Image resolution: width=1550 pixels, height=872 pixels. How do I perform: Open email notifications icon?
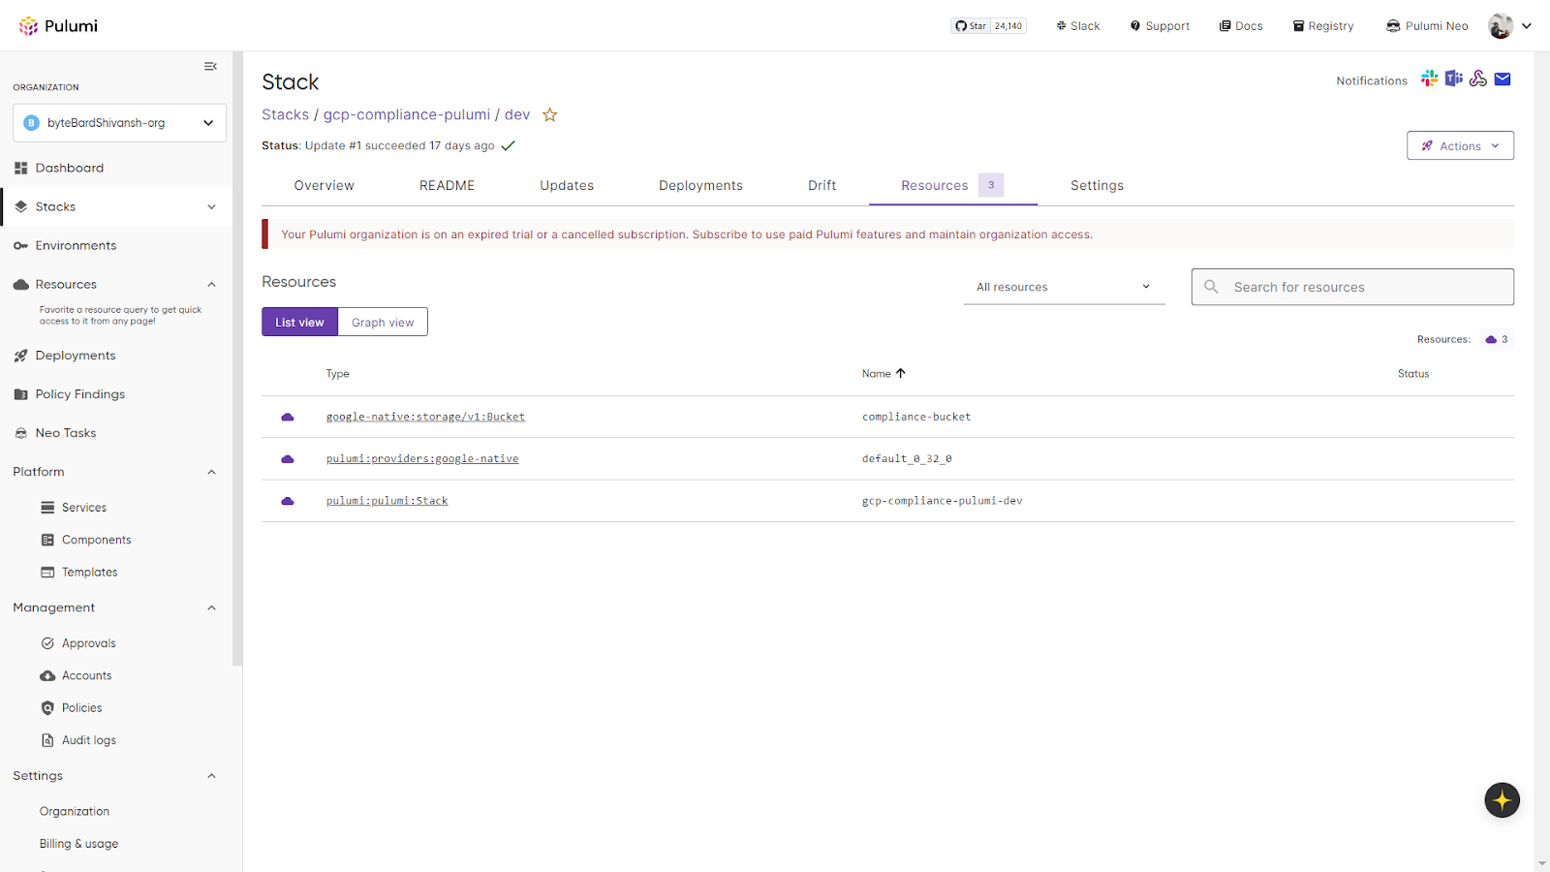pos(1503,79)
